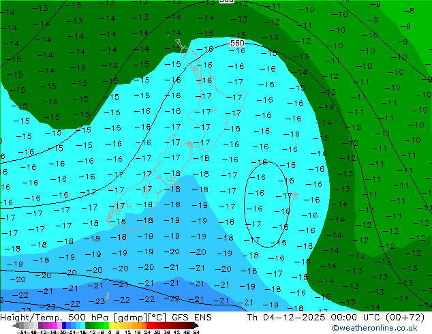Image resolution: width=432 pixels, height=334 pixels.
Task: Select the "Height/Temp. 500 hPa" title text
Action: [x=56, y=318]
